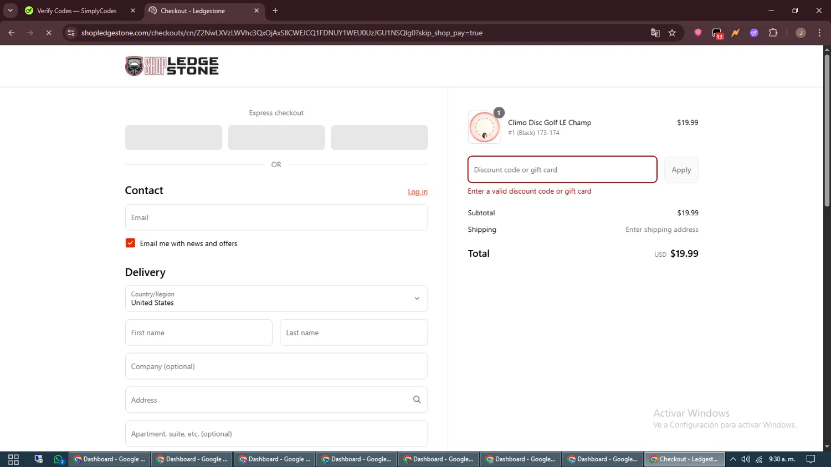Viewport: 831px width, 467px height.
Task: Open the tab search dropdown arrow
Action: 10,11
